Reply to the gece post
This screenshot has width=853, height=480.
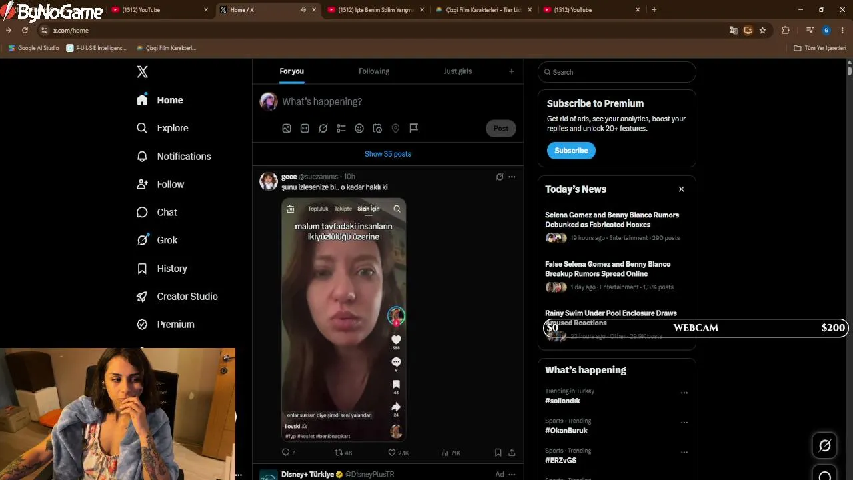288,453
